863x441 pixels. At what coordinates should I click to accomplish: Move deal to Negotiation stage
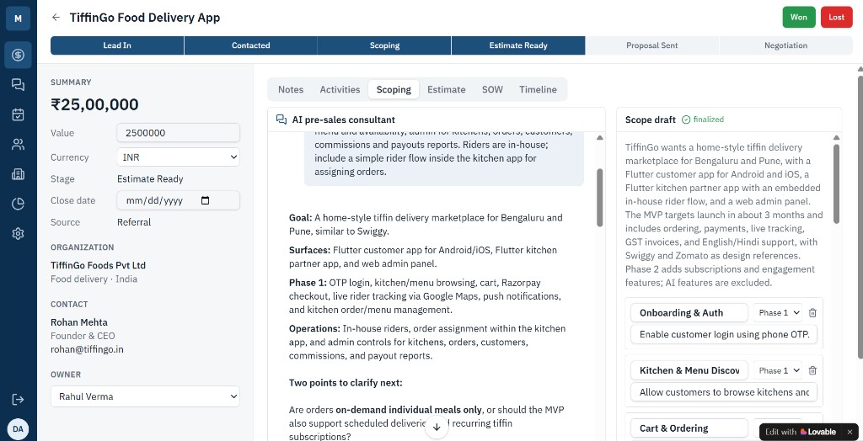tap(786, 45)
